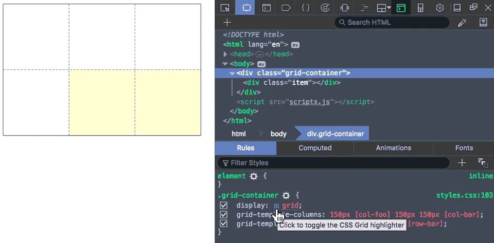Switch to the Animations tab
Viewport: 494px width, 243px height.
(394, 148)
